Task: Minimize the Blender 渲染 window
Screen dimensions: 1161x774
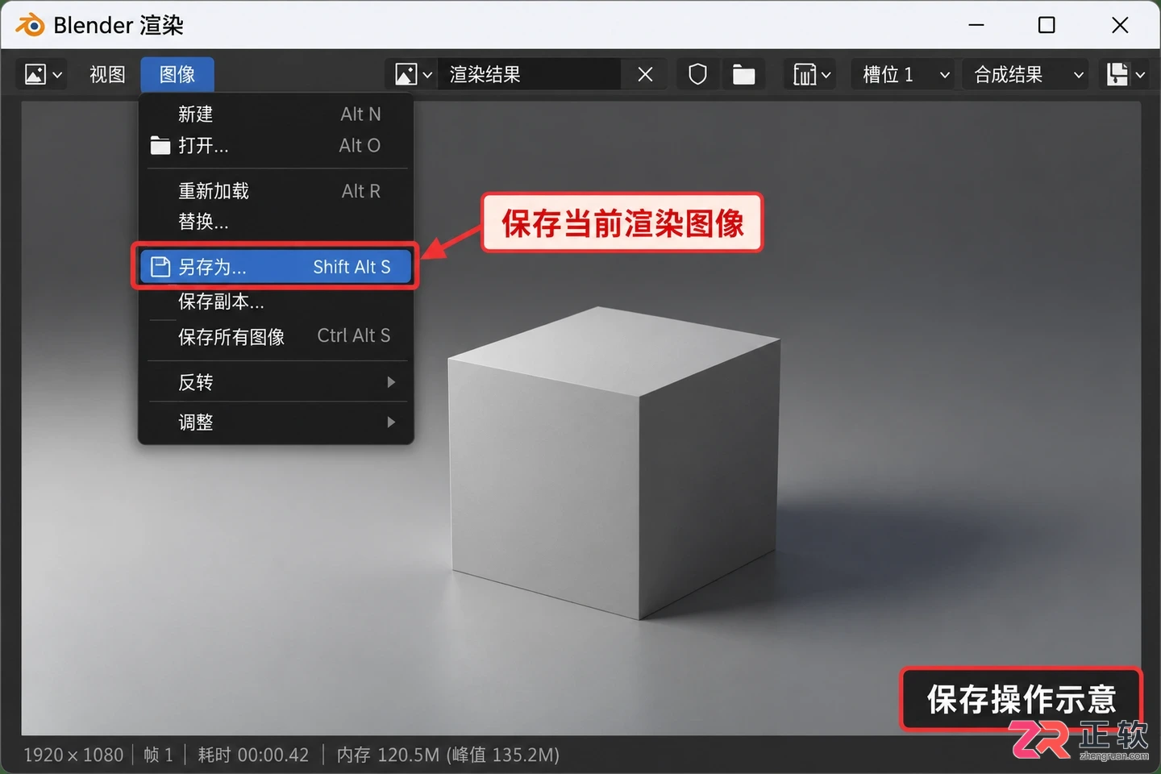Action: [x=976, y=25]
